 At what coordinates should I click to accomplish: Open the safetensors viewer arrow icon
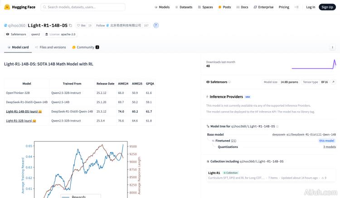(x=333, y=82)
